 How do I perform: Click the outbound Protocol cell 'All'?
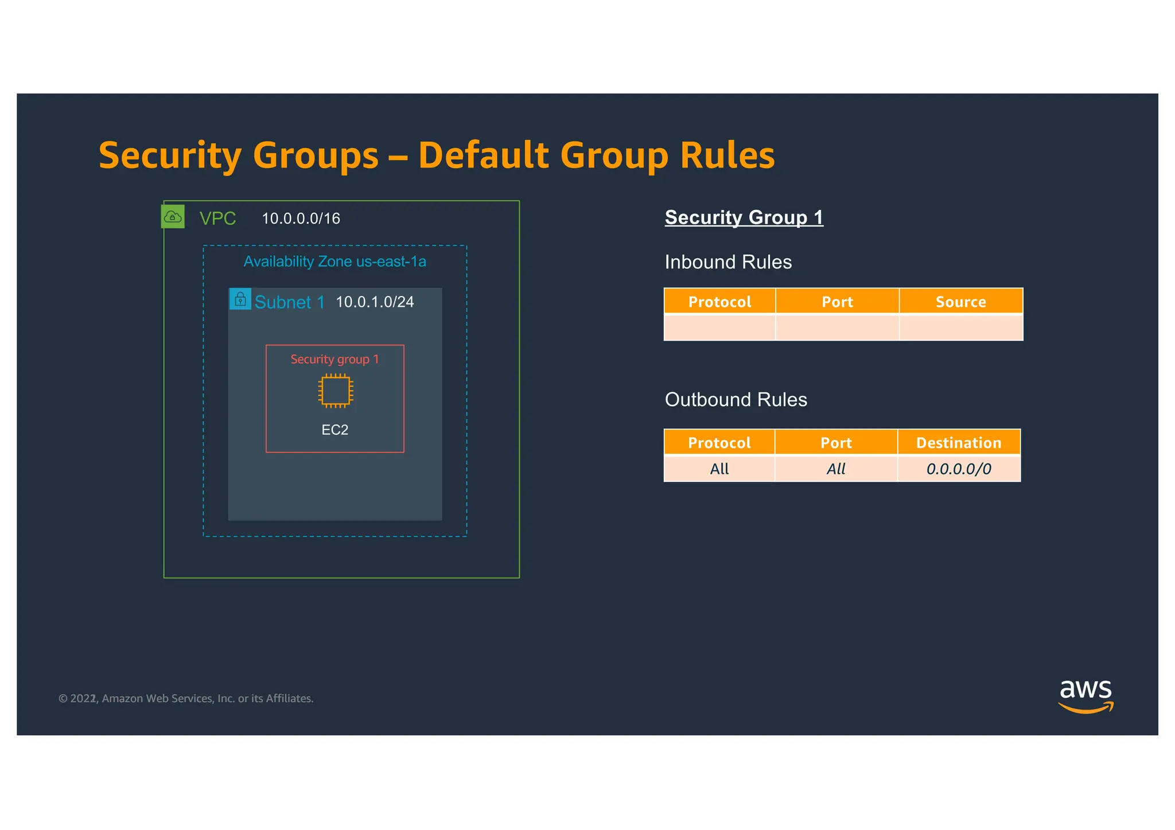719,469
